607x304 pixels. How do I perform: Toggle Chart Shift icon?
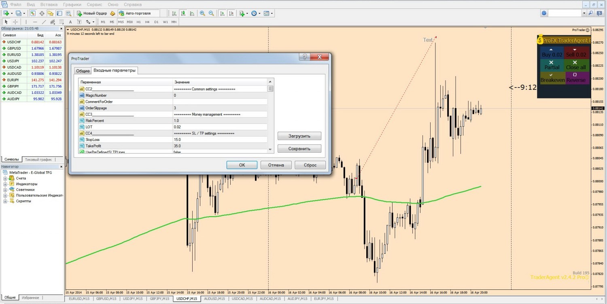tap(231, 13)
